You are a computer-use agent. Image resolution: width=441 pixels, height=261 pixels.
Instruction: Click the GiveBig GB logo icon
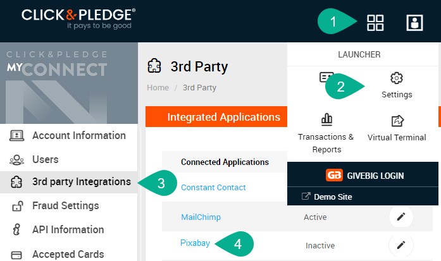pos(334,175)
